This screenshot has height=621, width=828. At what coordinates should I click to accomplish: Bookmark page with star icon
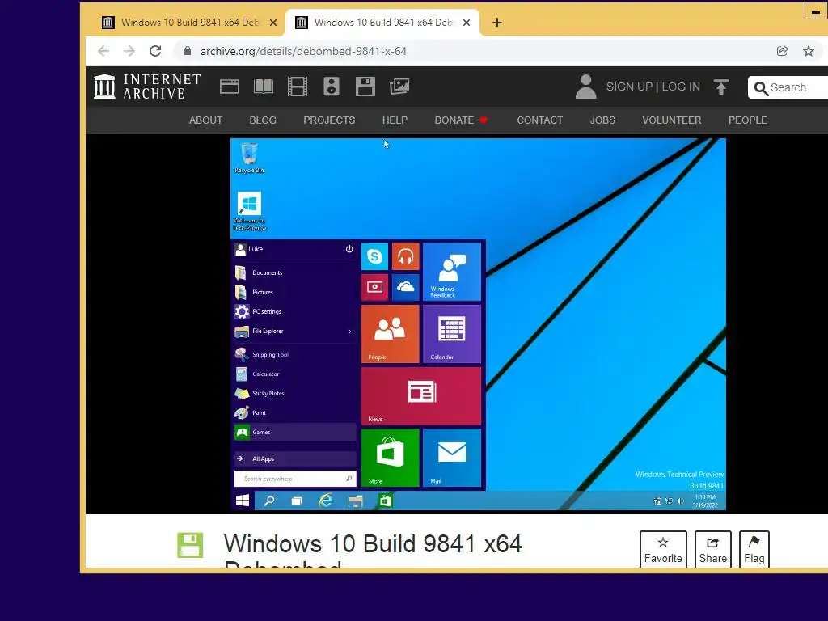pyautogui.click(x=808, y=51)
